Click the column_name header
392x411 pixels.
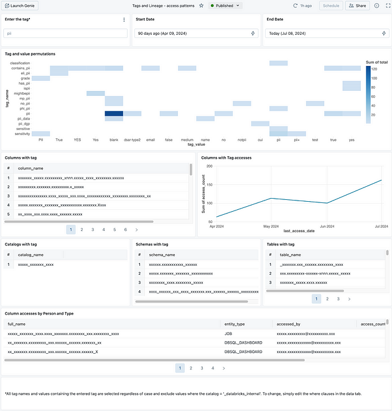[x=30, y=168]
